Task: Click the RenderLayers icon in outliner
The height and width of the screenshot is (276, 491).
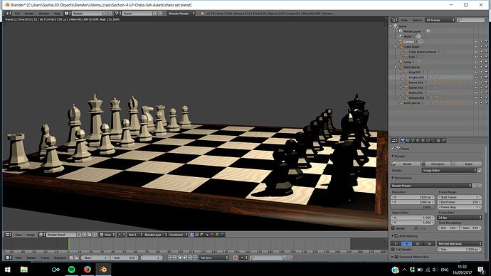Action: point(401,31)
